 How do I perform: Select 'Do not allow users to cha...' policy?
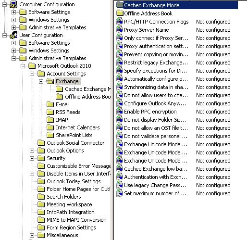(x=156, y=95)
